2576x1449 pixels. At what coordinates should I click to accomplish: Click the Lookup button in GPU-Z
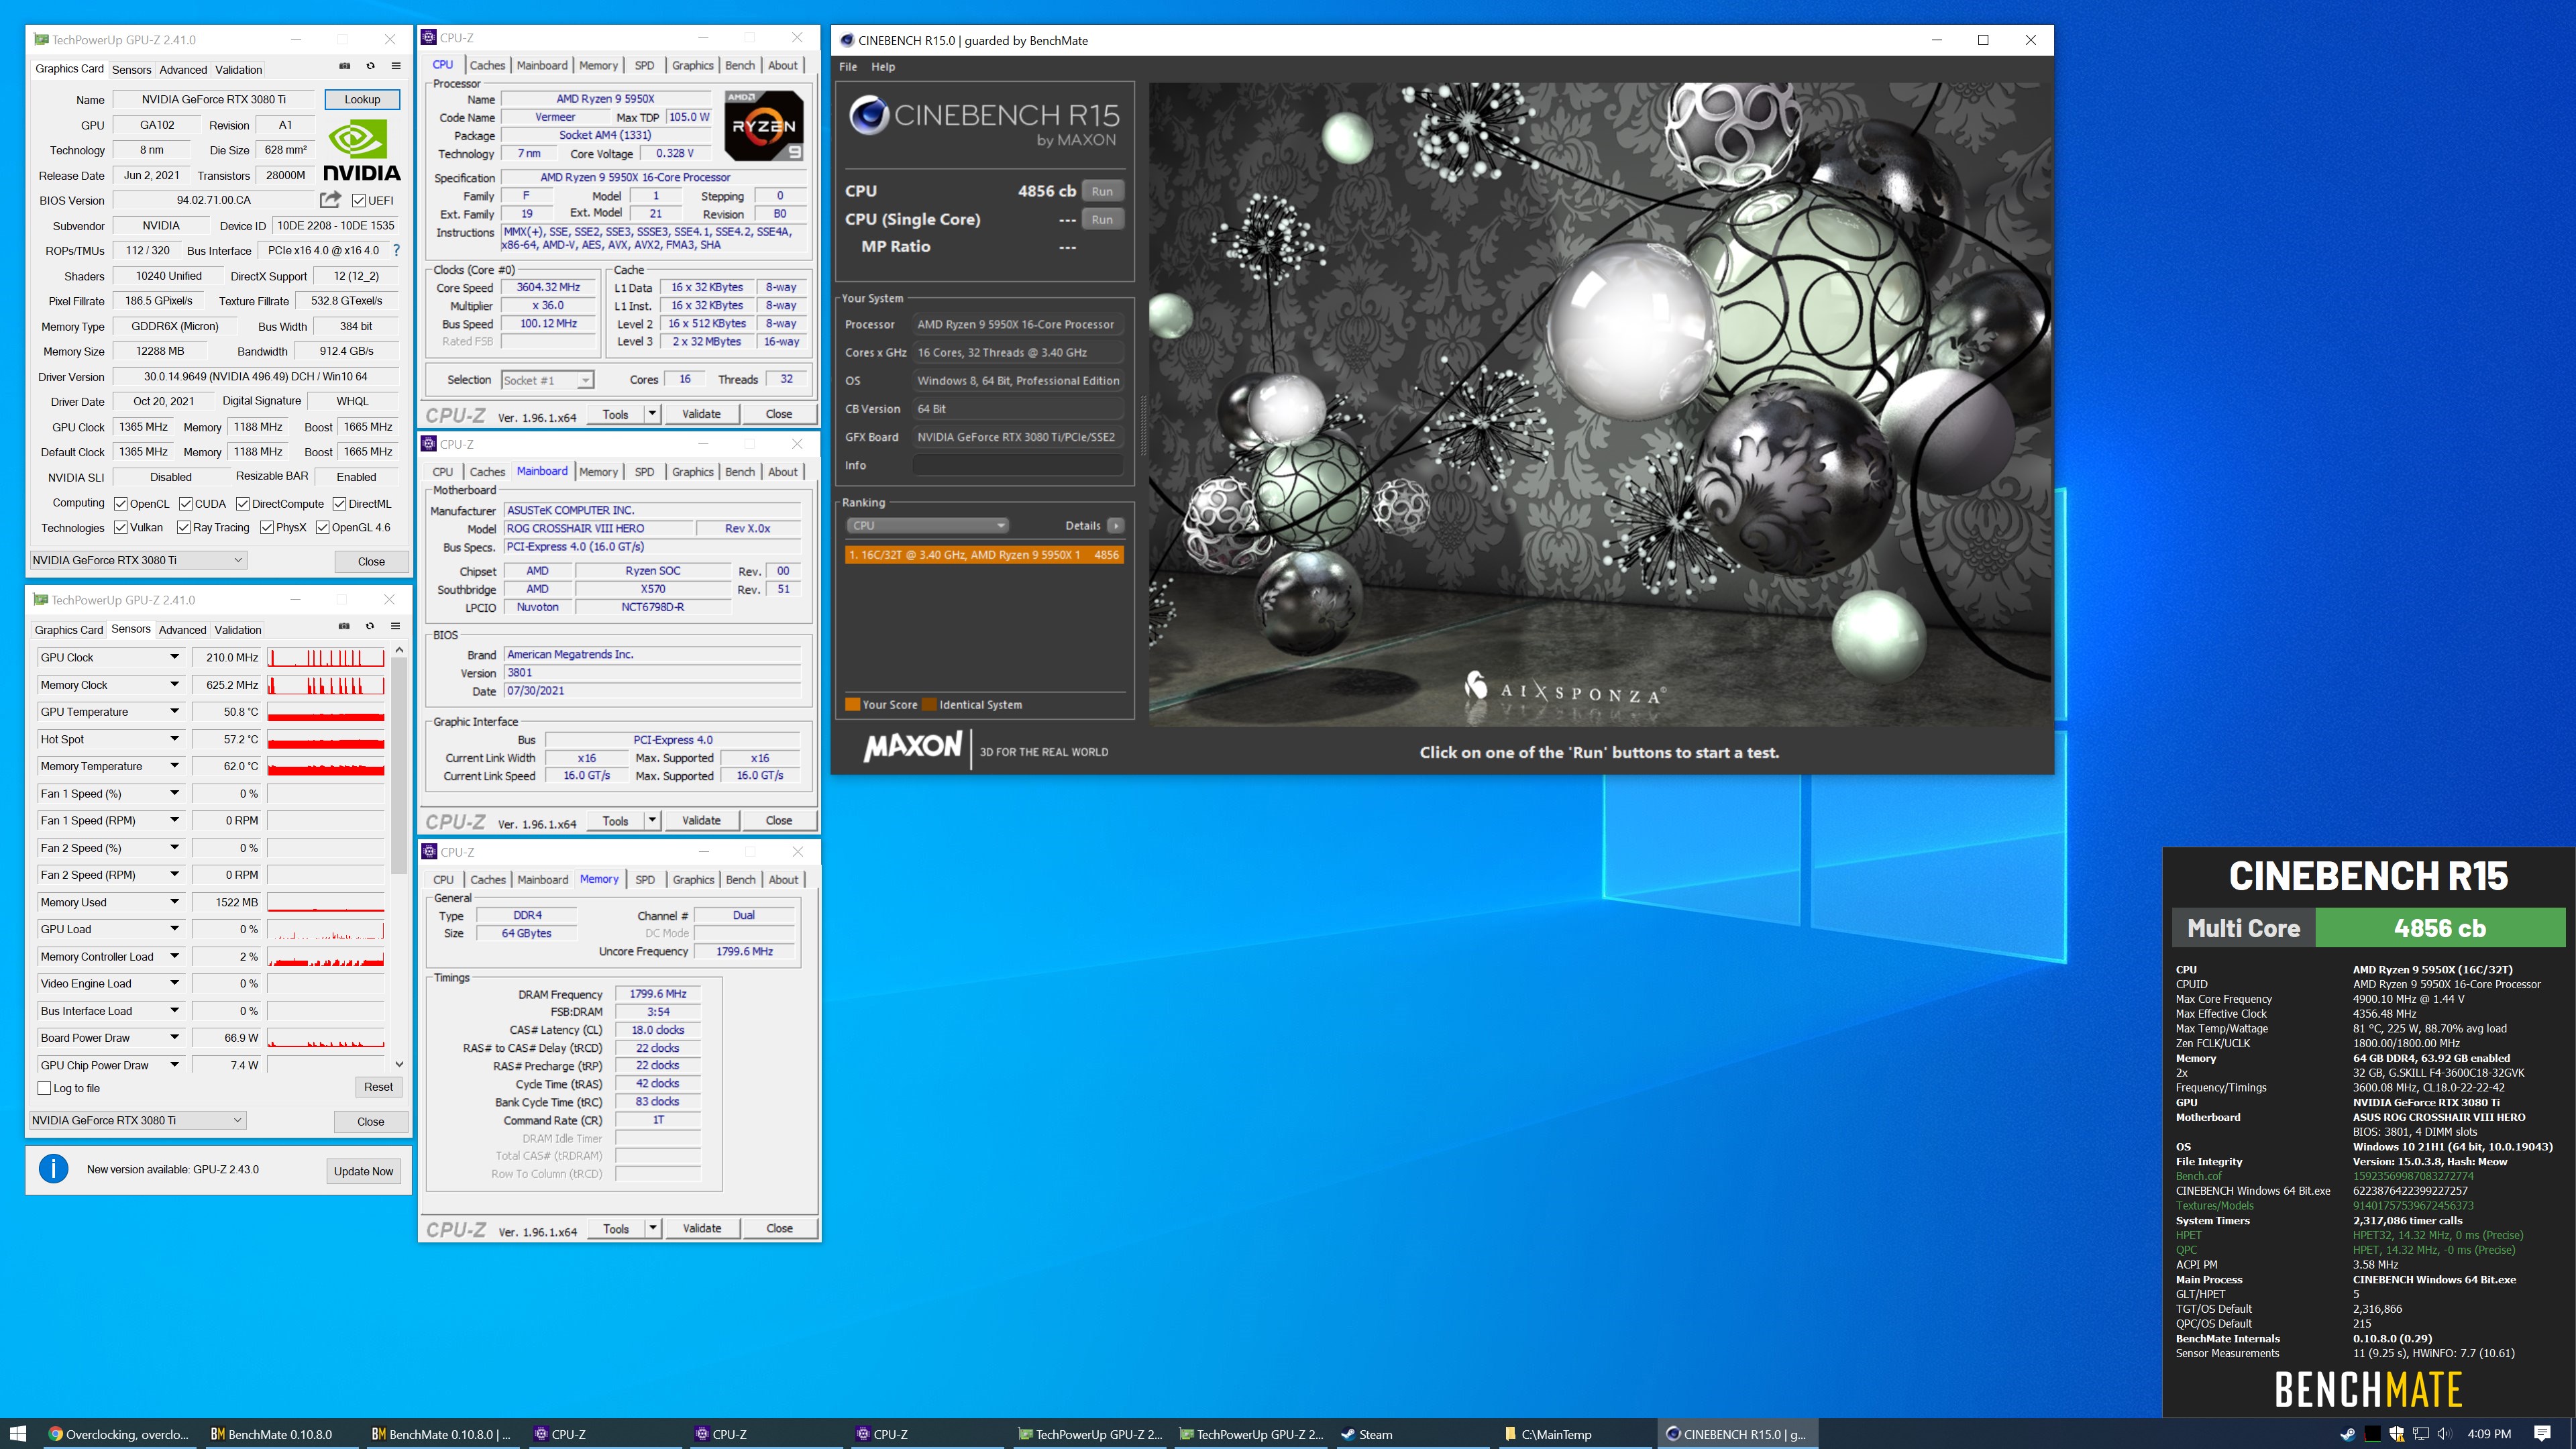point(362,99)
